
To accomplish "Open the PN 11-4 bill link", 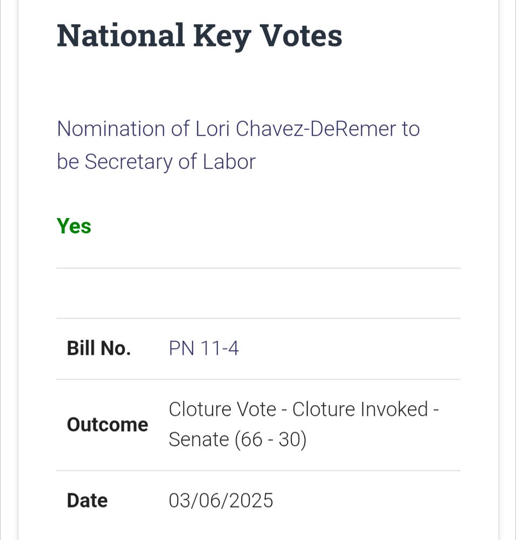I will point(203,348).
